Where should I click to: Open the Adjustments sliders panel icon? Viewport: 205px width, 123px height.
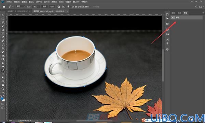[x=167, y=34]
